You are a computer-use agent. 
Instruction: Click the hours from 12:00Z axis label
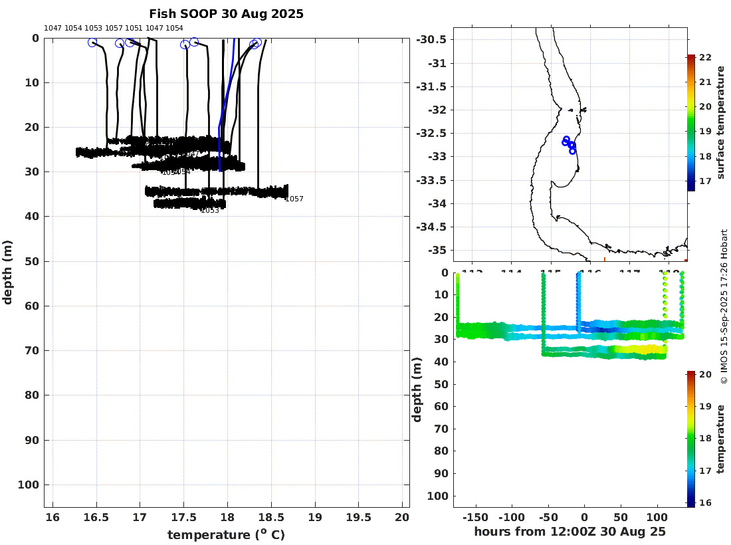point(570,532)
